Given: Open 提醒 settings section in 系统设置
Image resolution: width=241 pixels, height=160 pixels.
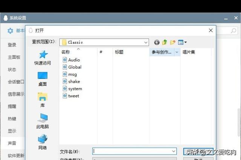Looking at the screenshot, I should [12, 106].
